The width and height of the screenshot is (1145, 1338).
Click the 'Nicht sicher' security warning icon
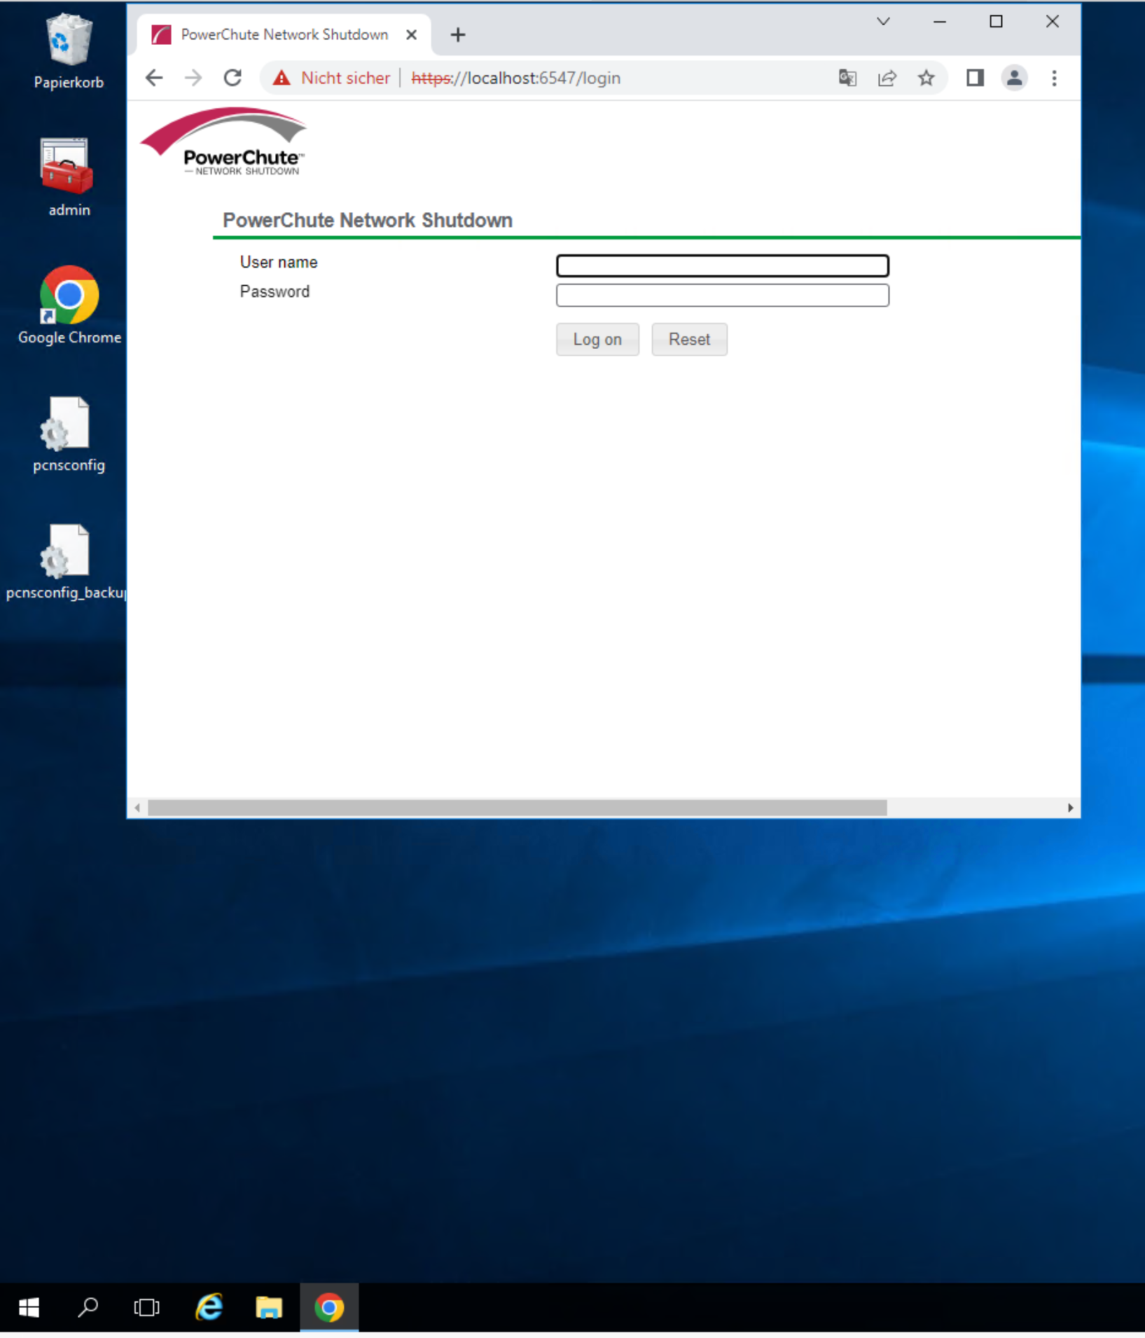tap(282, 78)
